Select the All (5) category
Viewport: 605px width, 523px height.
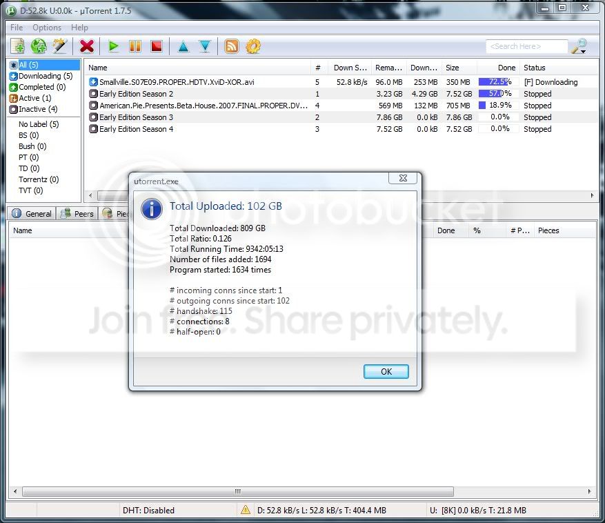(x=44, y=65)
